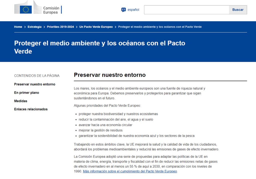Click bullet about contaminación del aire

click(116, 119)
